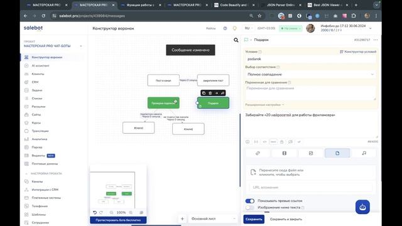
Task: Click crossed comment icon in message toolbar
Action: (290, 142)
